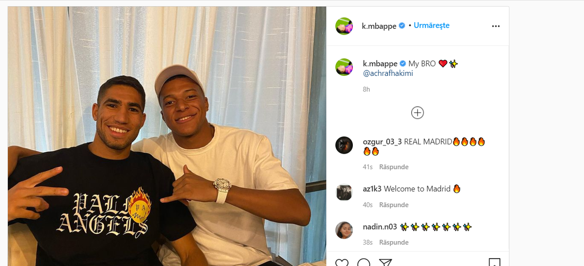Reply to ozgur_03_3 comment with Răspunde
This screenshot has width=584, height=266.
coord(394,167)
